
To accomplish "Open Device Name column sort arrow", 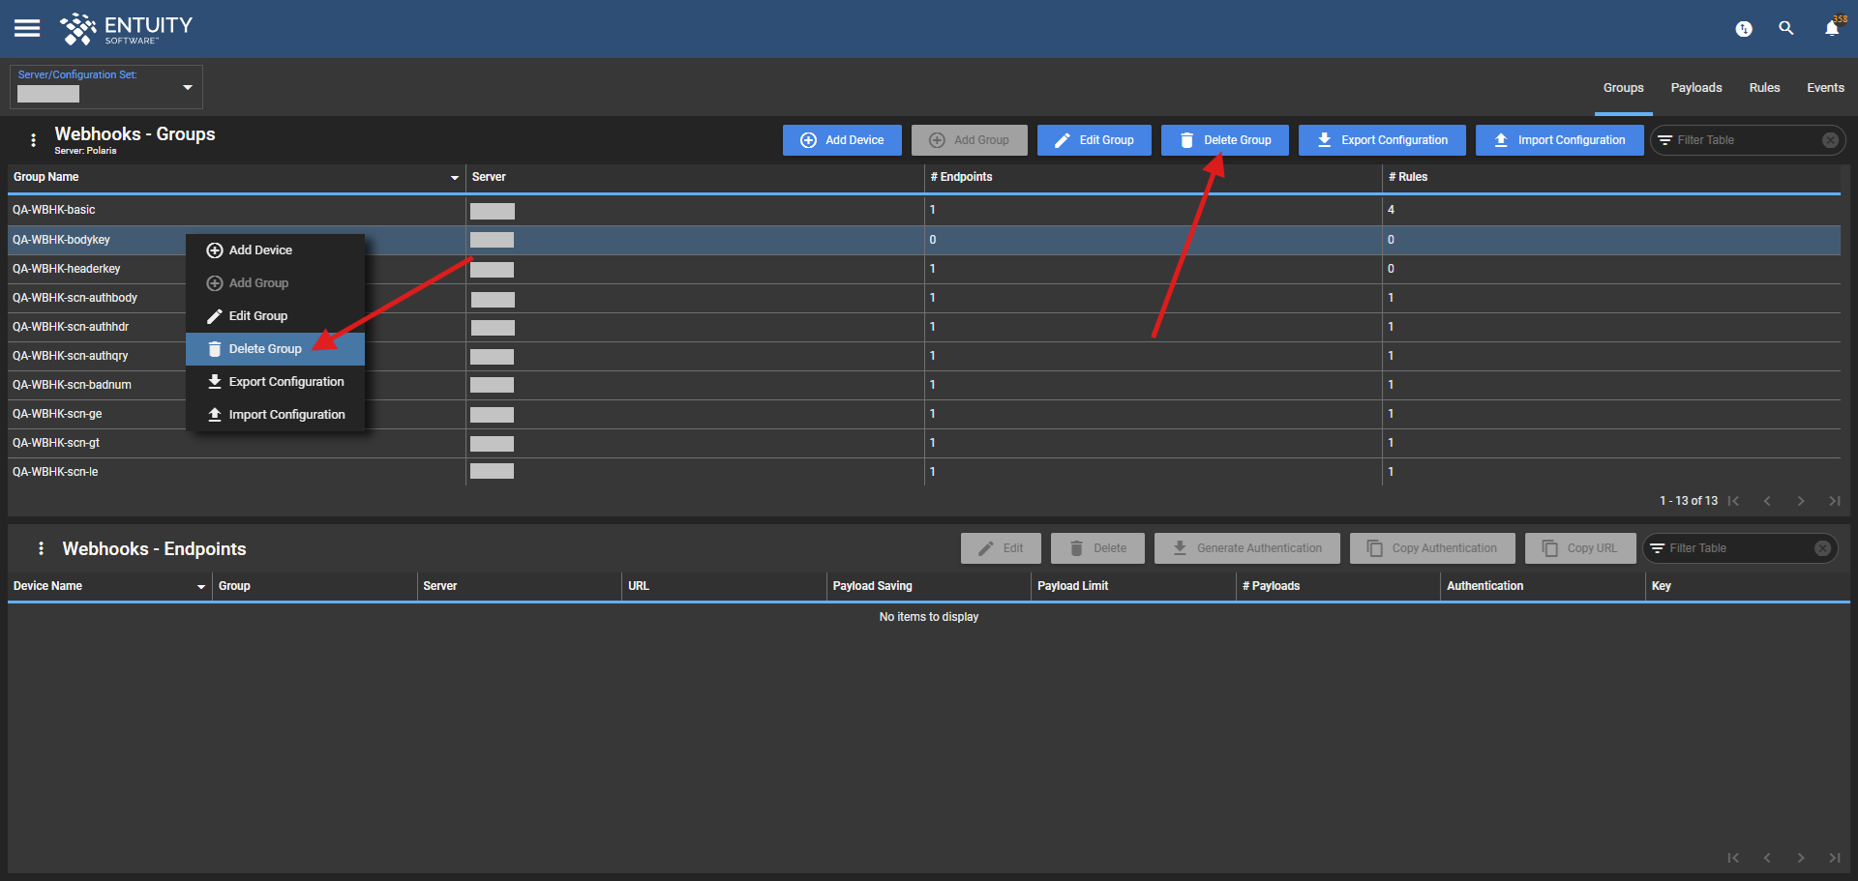I will coord(201,587).
